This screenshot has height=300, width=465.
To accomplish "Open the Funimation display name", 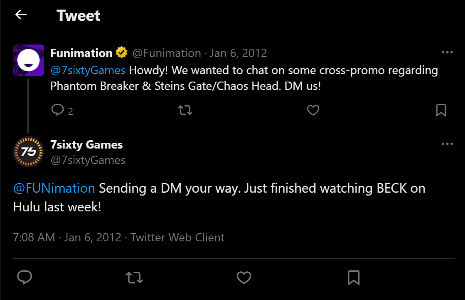I will (x=81, y=53).
